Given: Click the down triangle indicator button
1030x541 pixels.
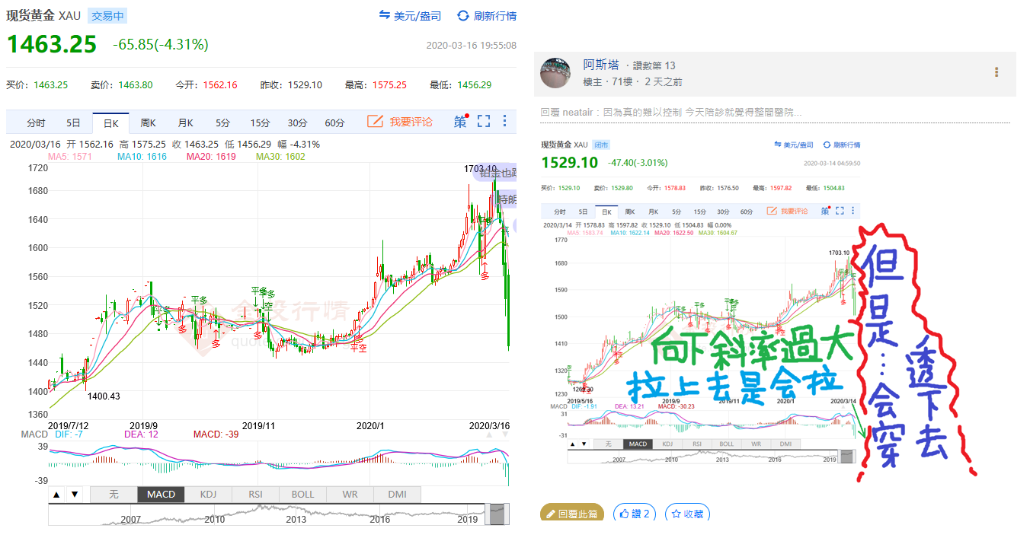Looking at the screenshot, I should click(x=75, y=495).
